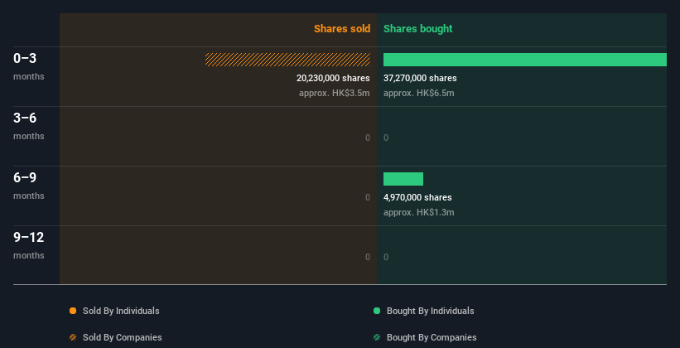Select the Bought By Individuals legend label
Screen dimensions: 680x348
[x=430, y=311]
